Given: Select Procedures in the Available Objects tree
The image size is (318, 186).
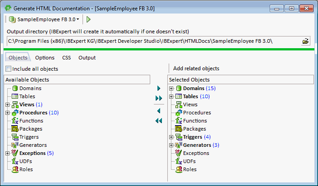Looking at the screenshot, I should 33,113.
